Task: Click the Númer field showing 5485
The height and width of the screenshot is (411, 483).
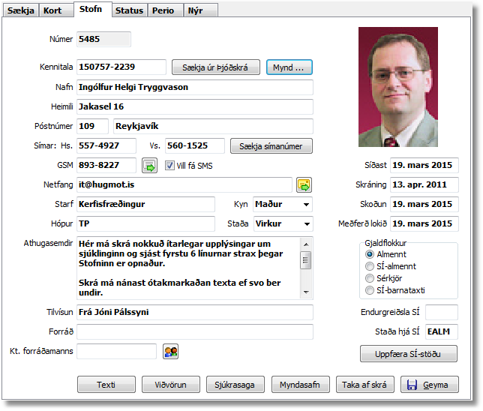Action: tap(103, 40)
